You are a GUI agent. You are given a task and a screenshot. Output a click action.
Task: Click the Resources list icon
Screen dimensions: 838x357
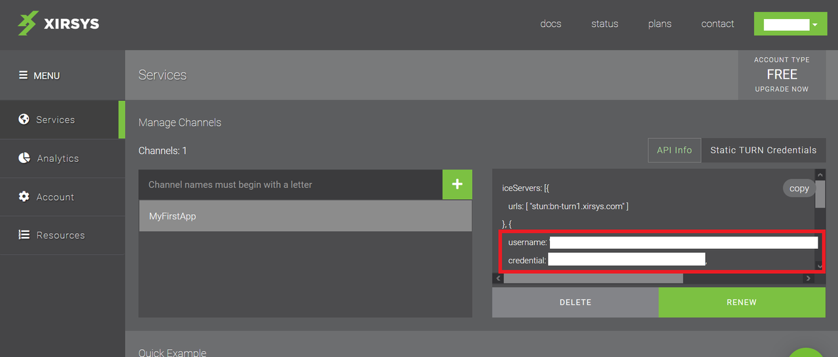point(24,235)
